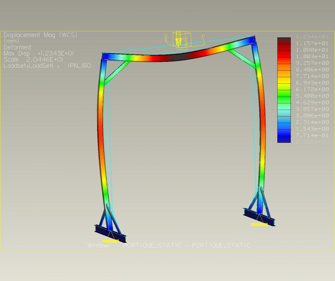Image resolution: width=335 pixels, height=281 pixels.
Task: Click the legend value 4.629e+00
Action: (x=312, y=103)
